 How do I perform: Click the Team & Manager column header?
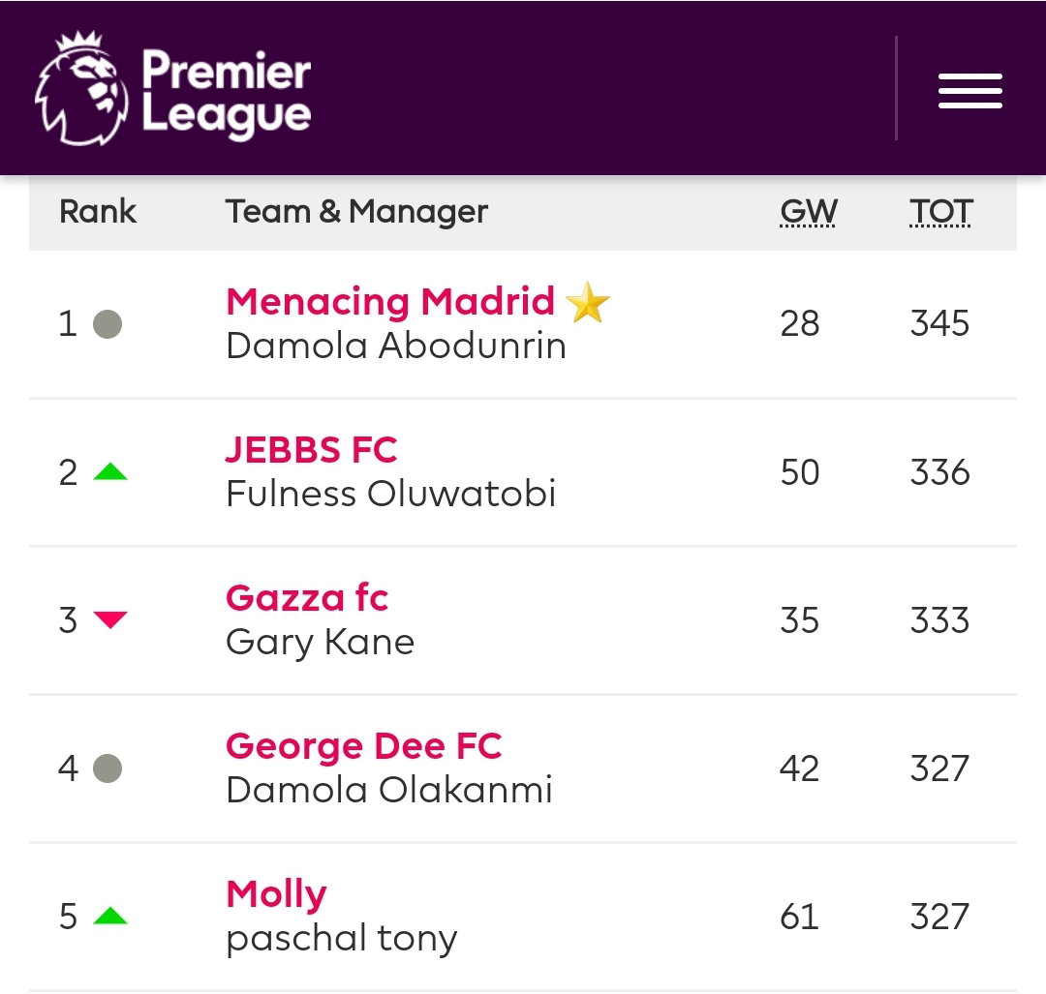356,212
